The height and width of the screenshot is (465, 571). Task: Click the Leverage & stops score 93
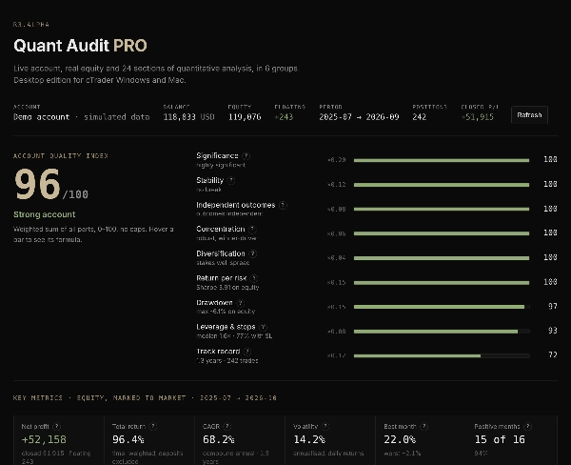point(552,331)
